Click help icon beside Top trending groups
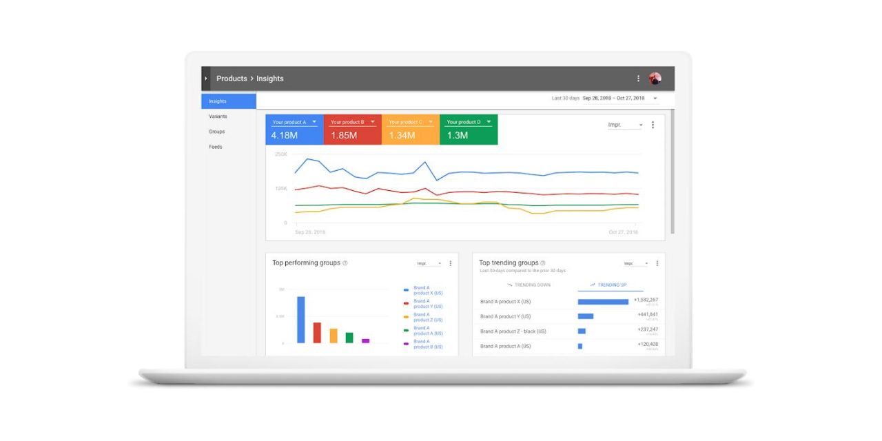Image resolution: width=882 pixels, height=441 pixels. [x=543, y=263]
